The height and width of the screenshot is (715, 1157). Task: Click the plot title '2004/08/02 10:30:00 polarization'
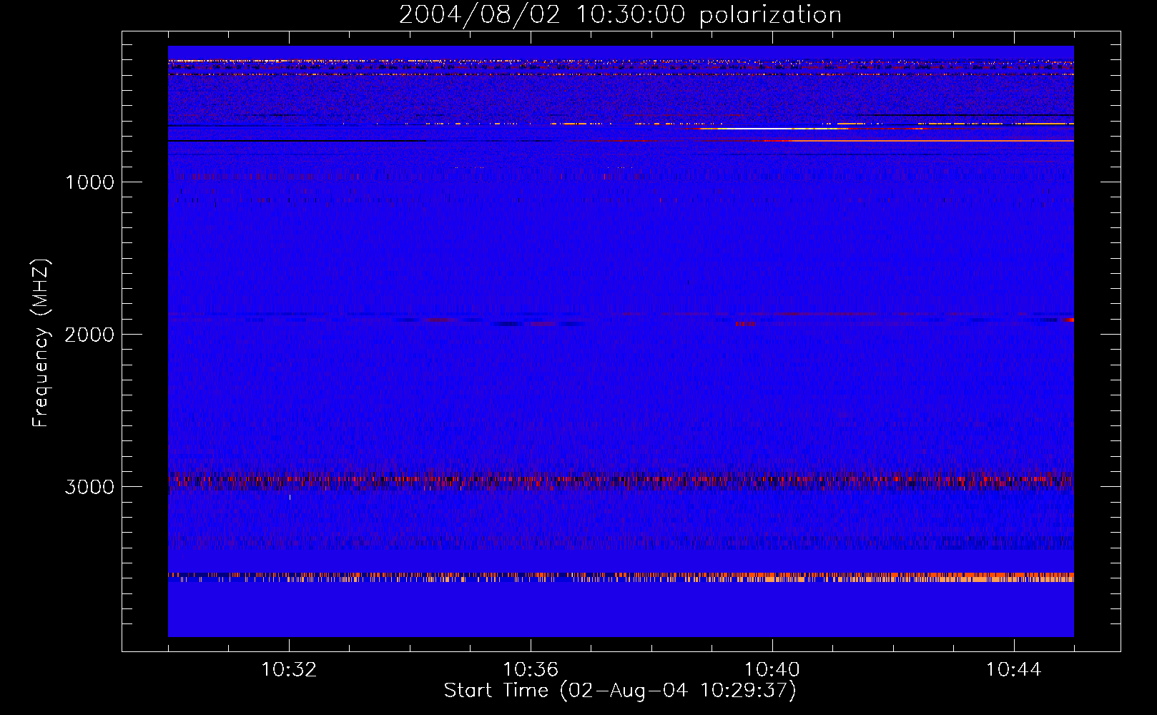coord(620,15)
